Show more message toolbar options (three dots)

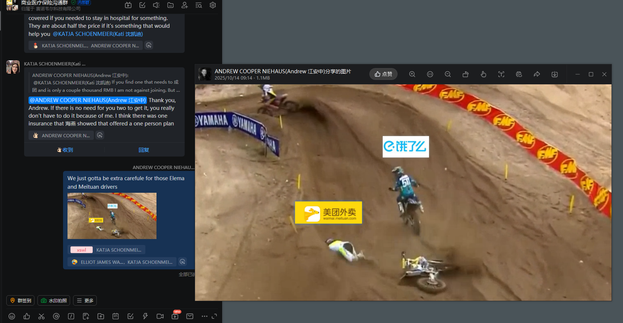coord(204,316)
